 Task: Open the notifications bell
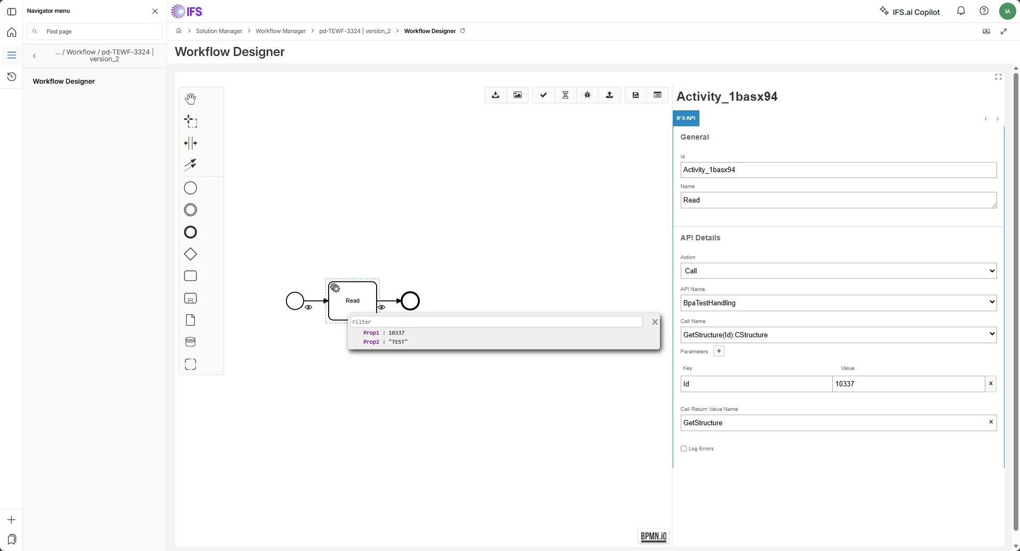pyautogui.click(x=961, y=11)
